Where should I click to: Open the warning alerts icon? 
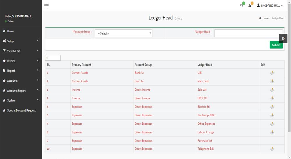[x=250, y=6]
